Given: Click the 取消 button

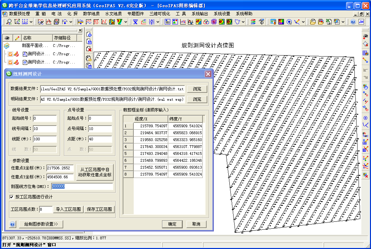Looking at the screenshot, I should coord(196,224).
